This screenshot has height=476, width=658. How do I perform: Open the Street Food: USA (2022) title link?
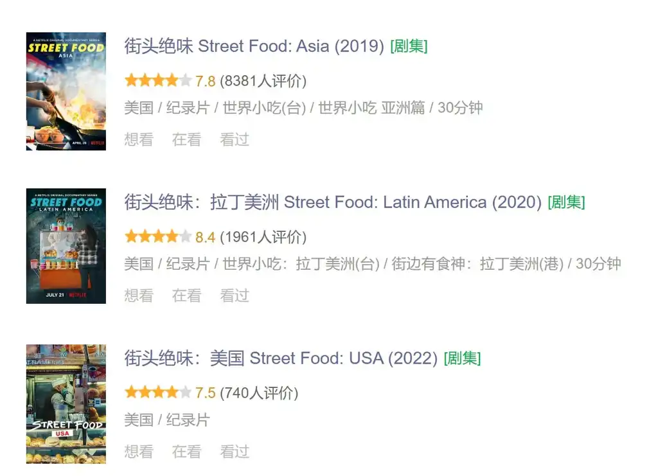281,358
